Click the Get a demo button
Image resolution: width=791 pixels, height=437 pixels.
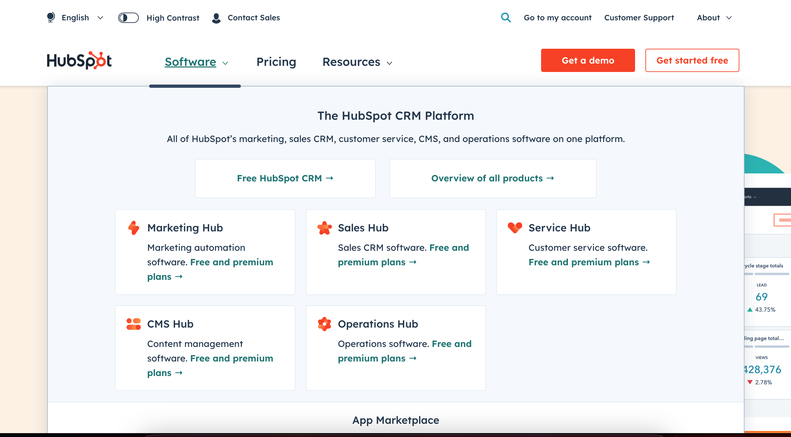click(588, 60)
